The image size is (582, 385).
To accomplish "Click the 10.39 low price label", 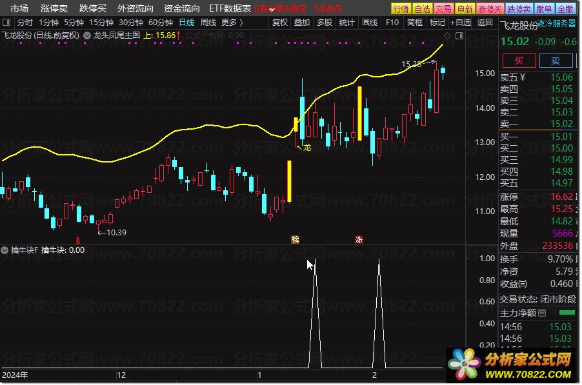I will tap(116, 233).
